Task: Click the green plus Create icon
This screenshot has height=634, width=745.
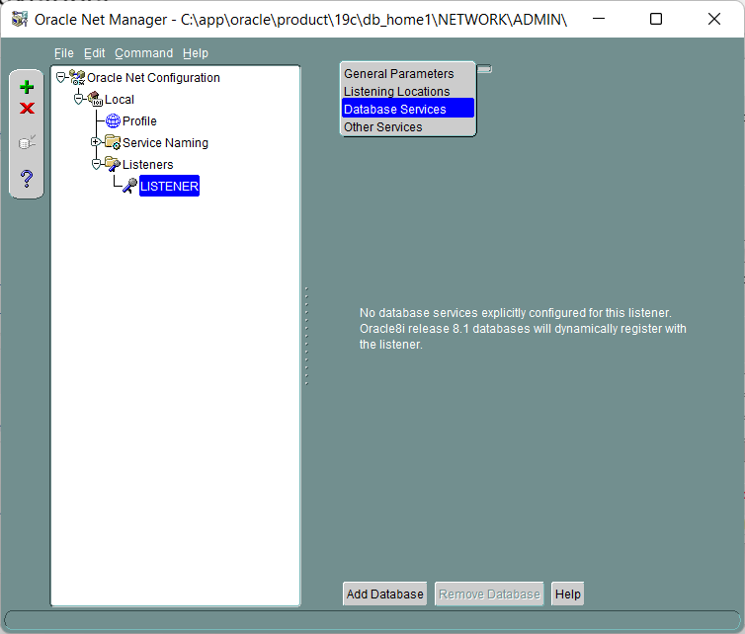Action: pyautogui.click(x=27, y=87)
